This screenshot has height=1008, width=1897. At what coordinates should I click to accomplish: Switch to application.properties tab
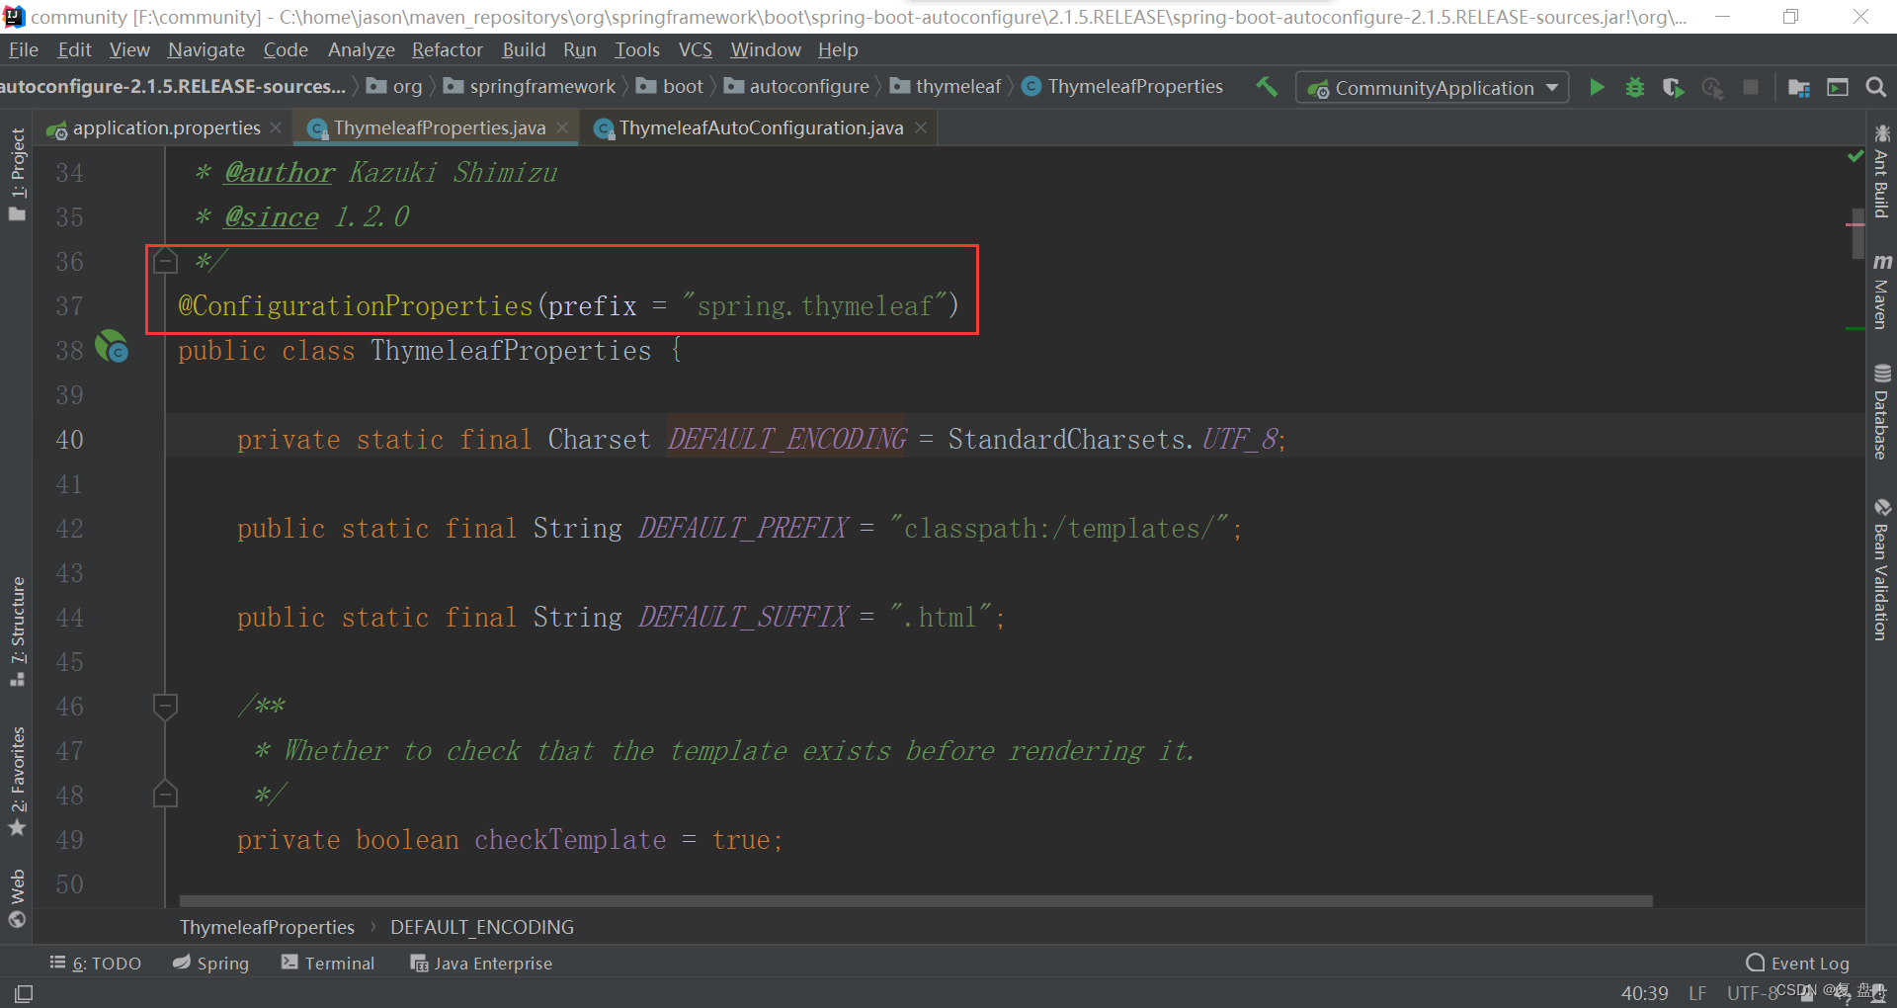[x=166, y=127]
